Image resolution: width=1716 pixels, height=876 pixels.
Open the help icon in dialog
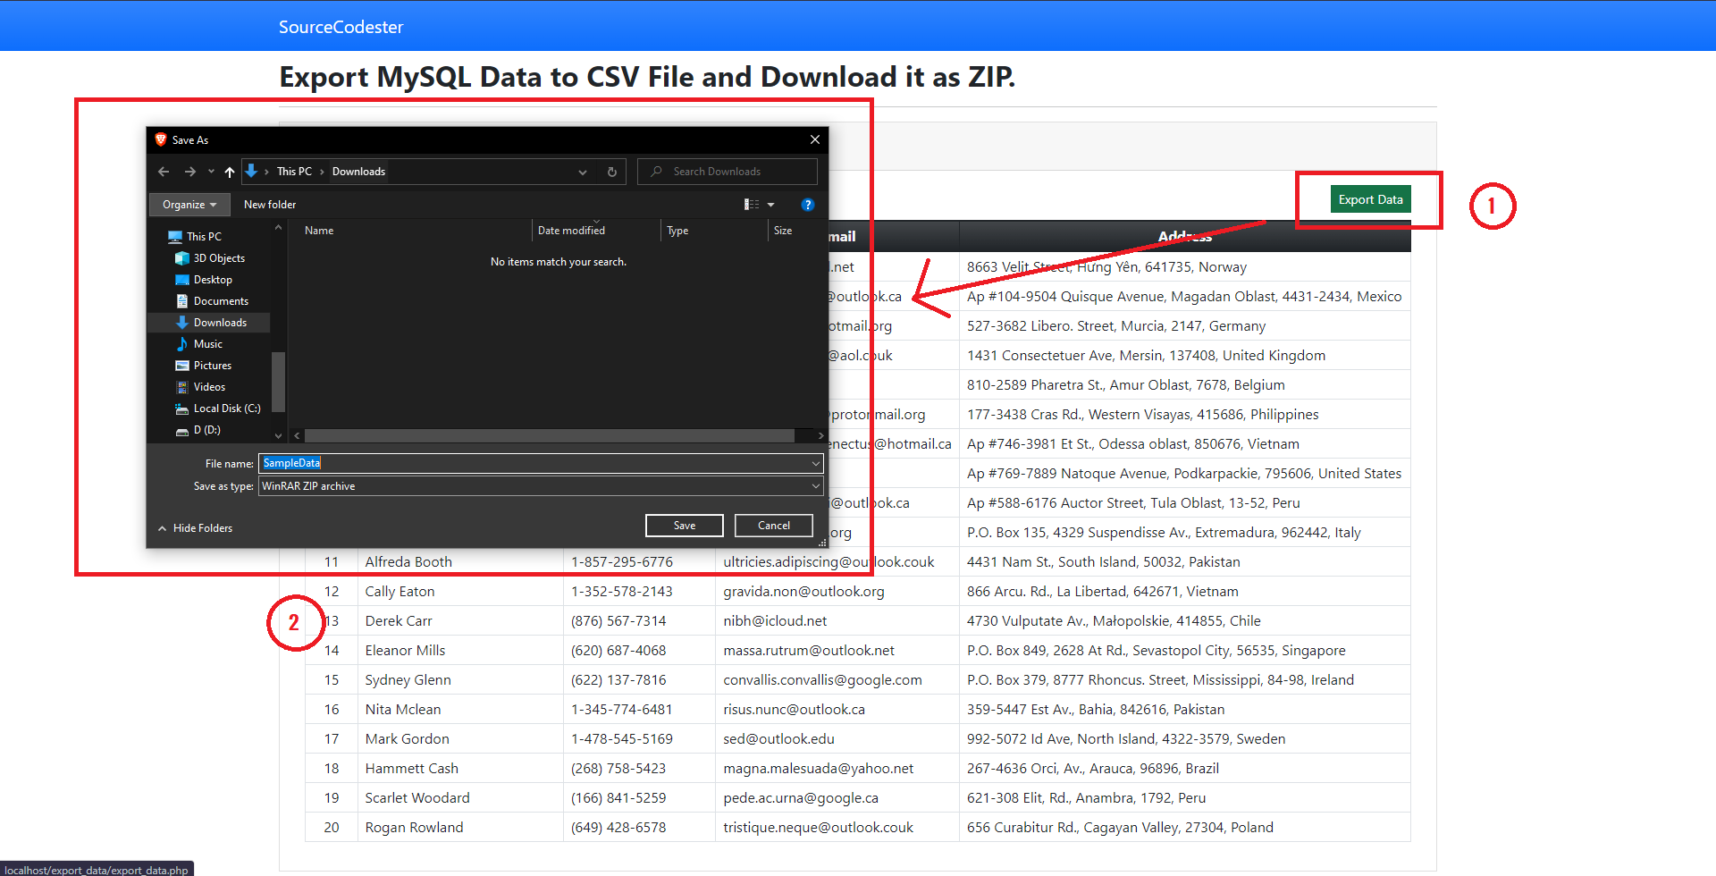[808, 205]
